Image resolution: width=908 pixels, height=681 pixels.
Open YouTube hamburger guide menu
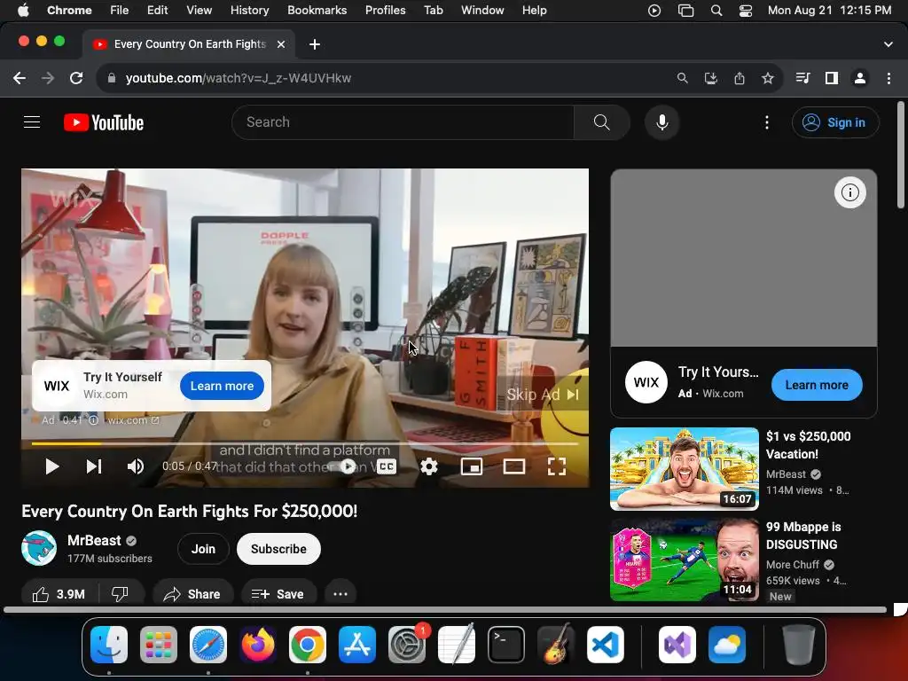(x=32, y=122)
